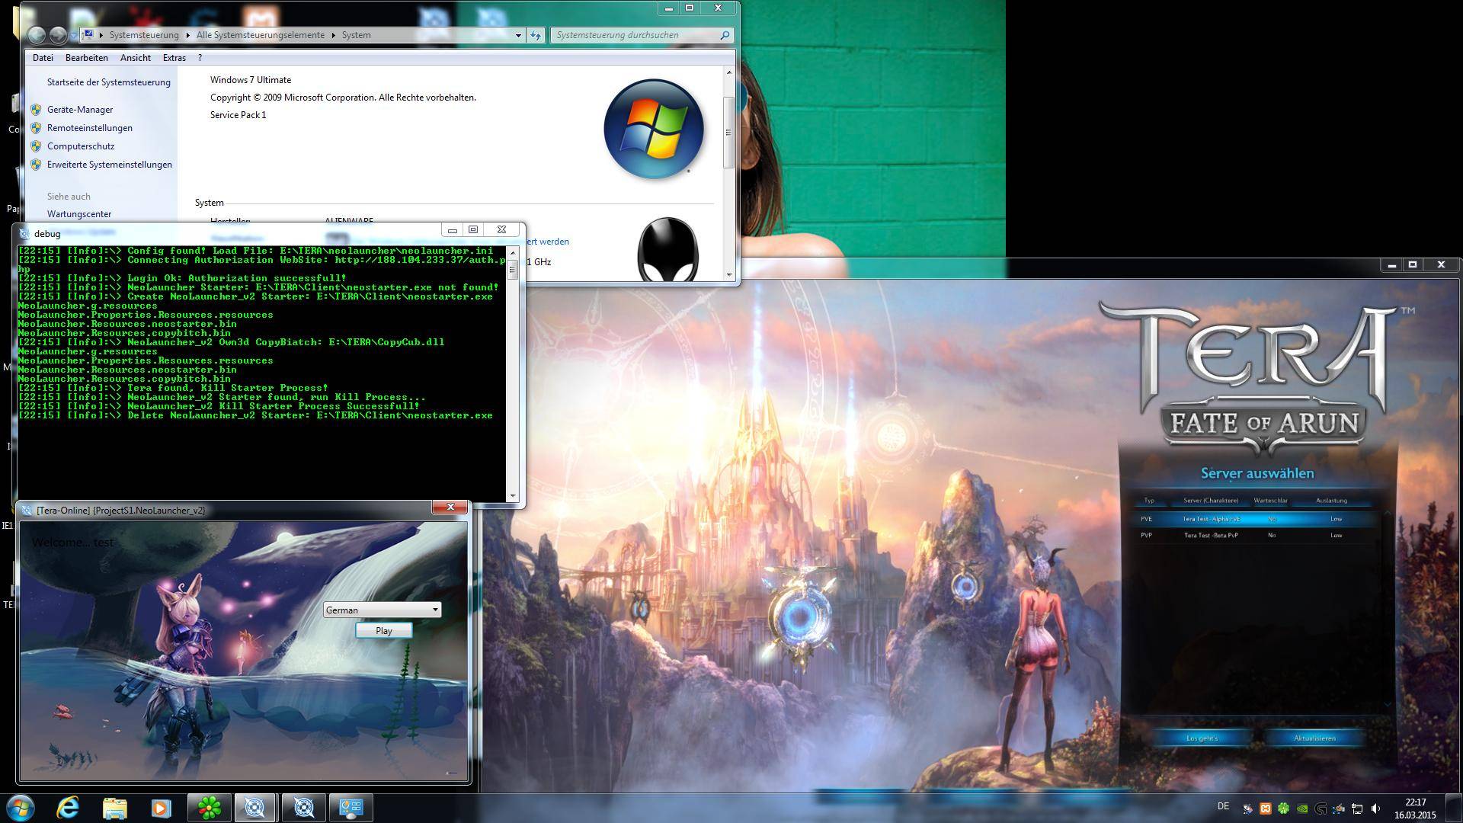Click the Warteschlange column header
This screenshot has width=1463, height=823.
tap(1271, 501)
